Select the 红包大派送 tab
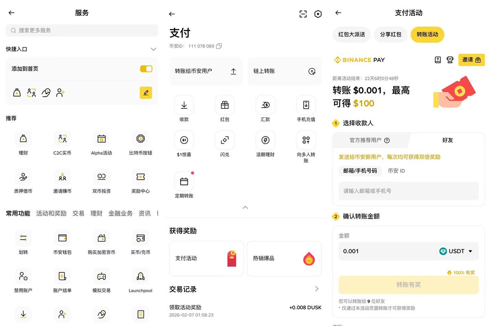 coord(352,34)
